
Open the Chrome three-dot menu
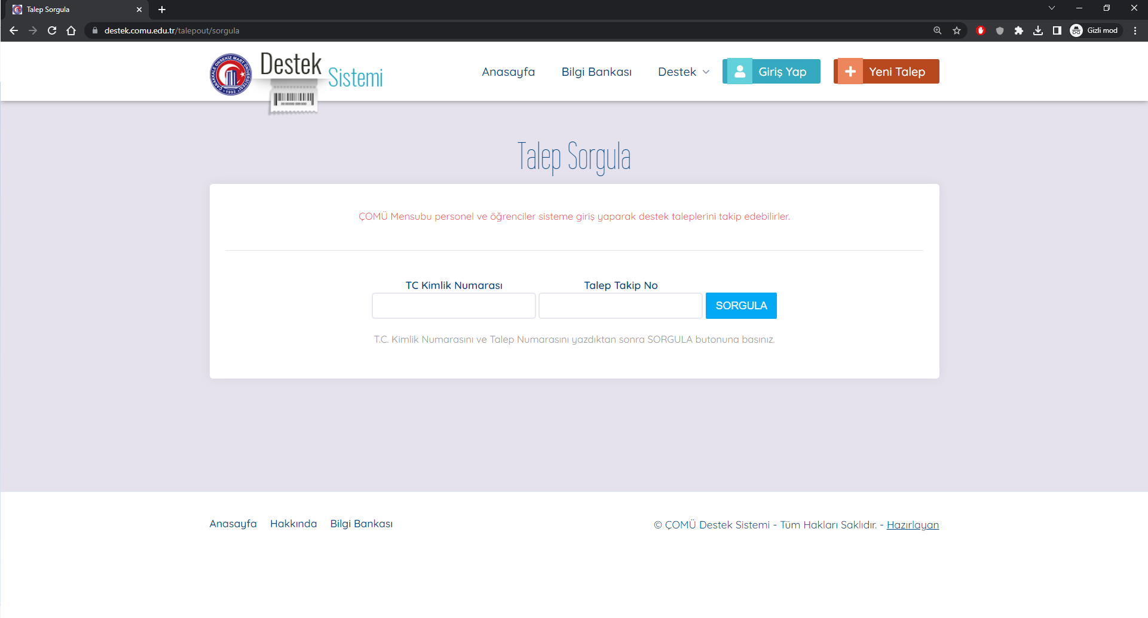pos(1135,30)
